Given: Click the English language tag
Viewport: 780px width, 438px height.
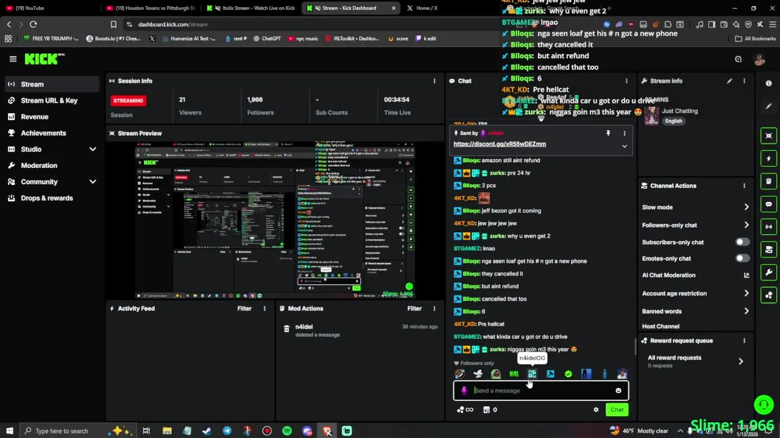Looking at the screenshot, I should (673, 121).
